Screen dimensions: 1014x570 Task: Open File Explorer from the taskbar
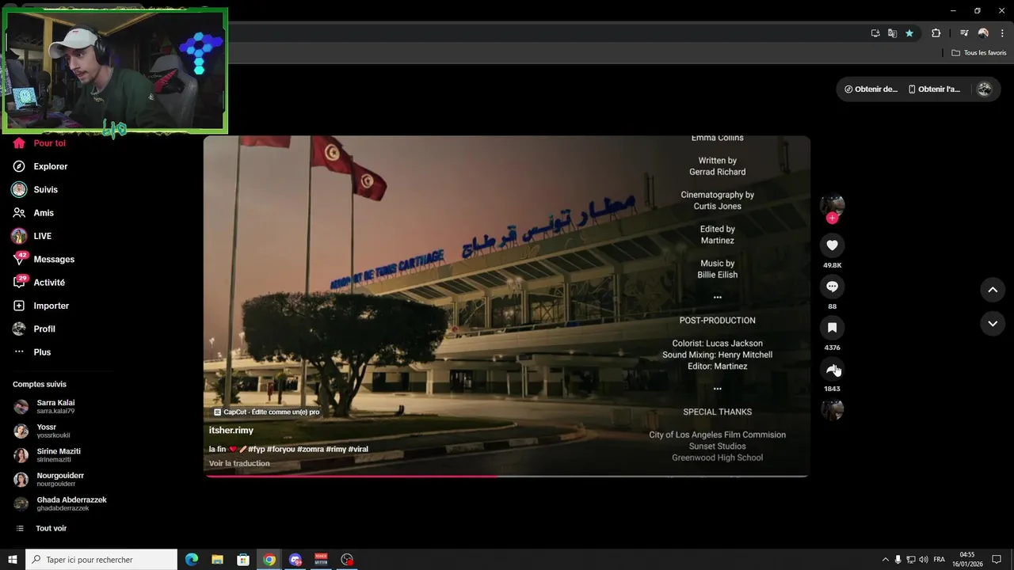(218, 560)
